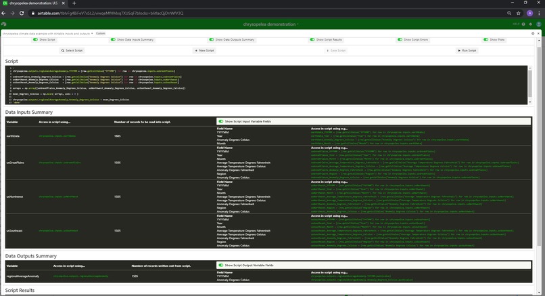The height and width of the screenshot is (296, 545).
Task: Click script editor scroll up arrow
Action: [529, 68]
